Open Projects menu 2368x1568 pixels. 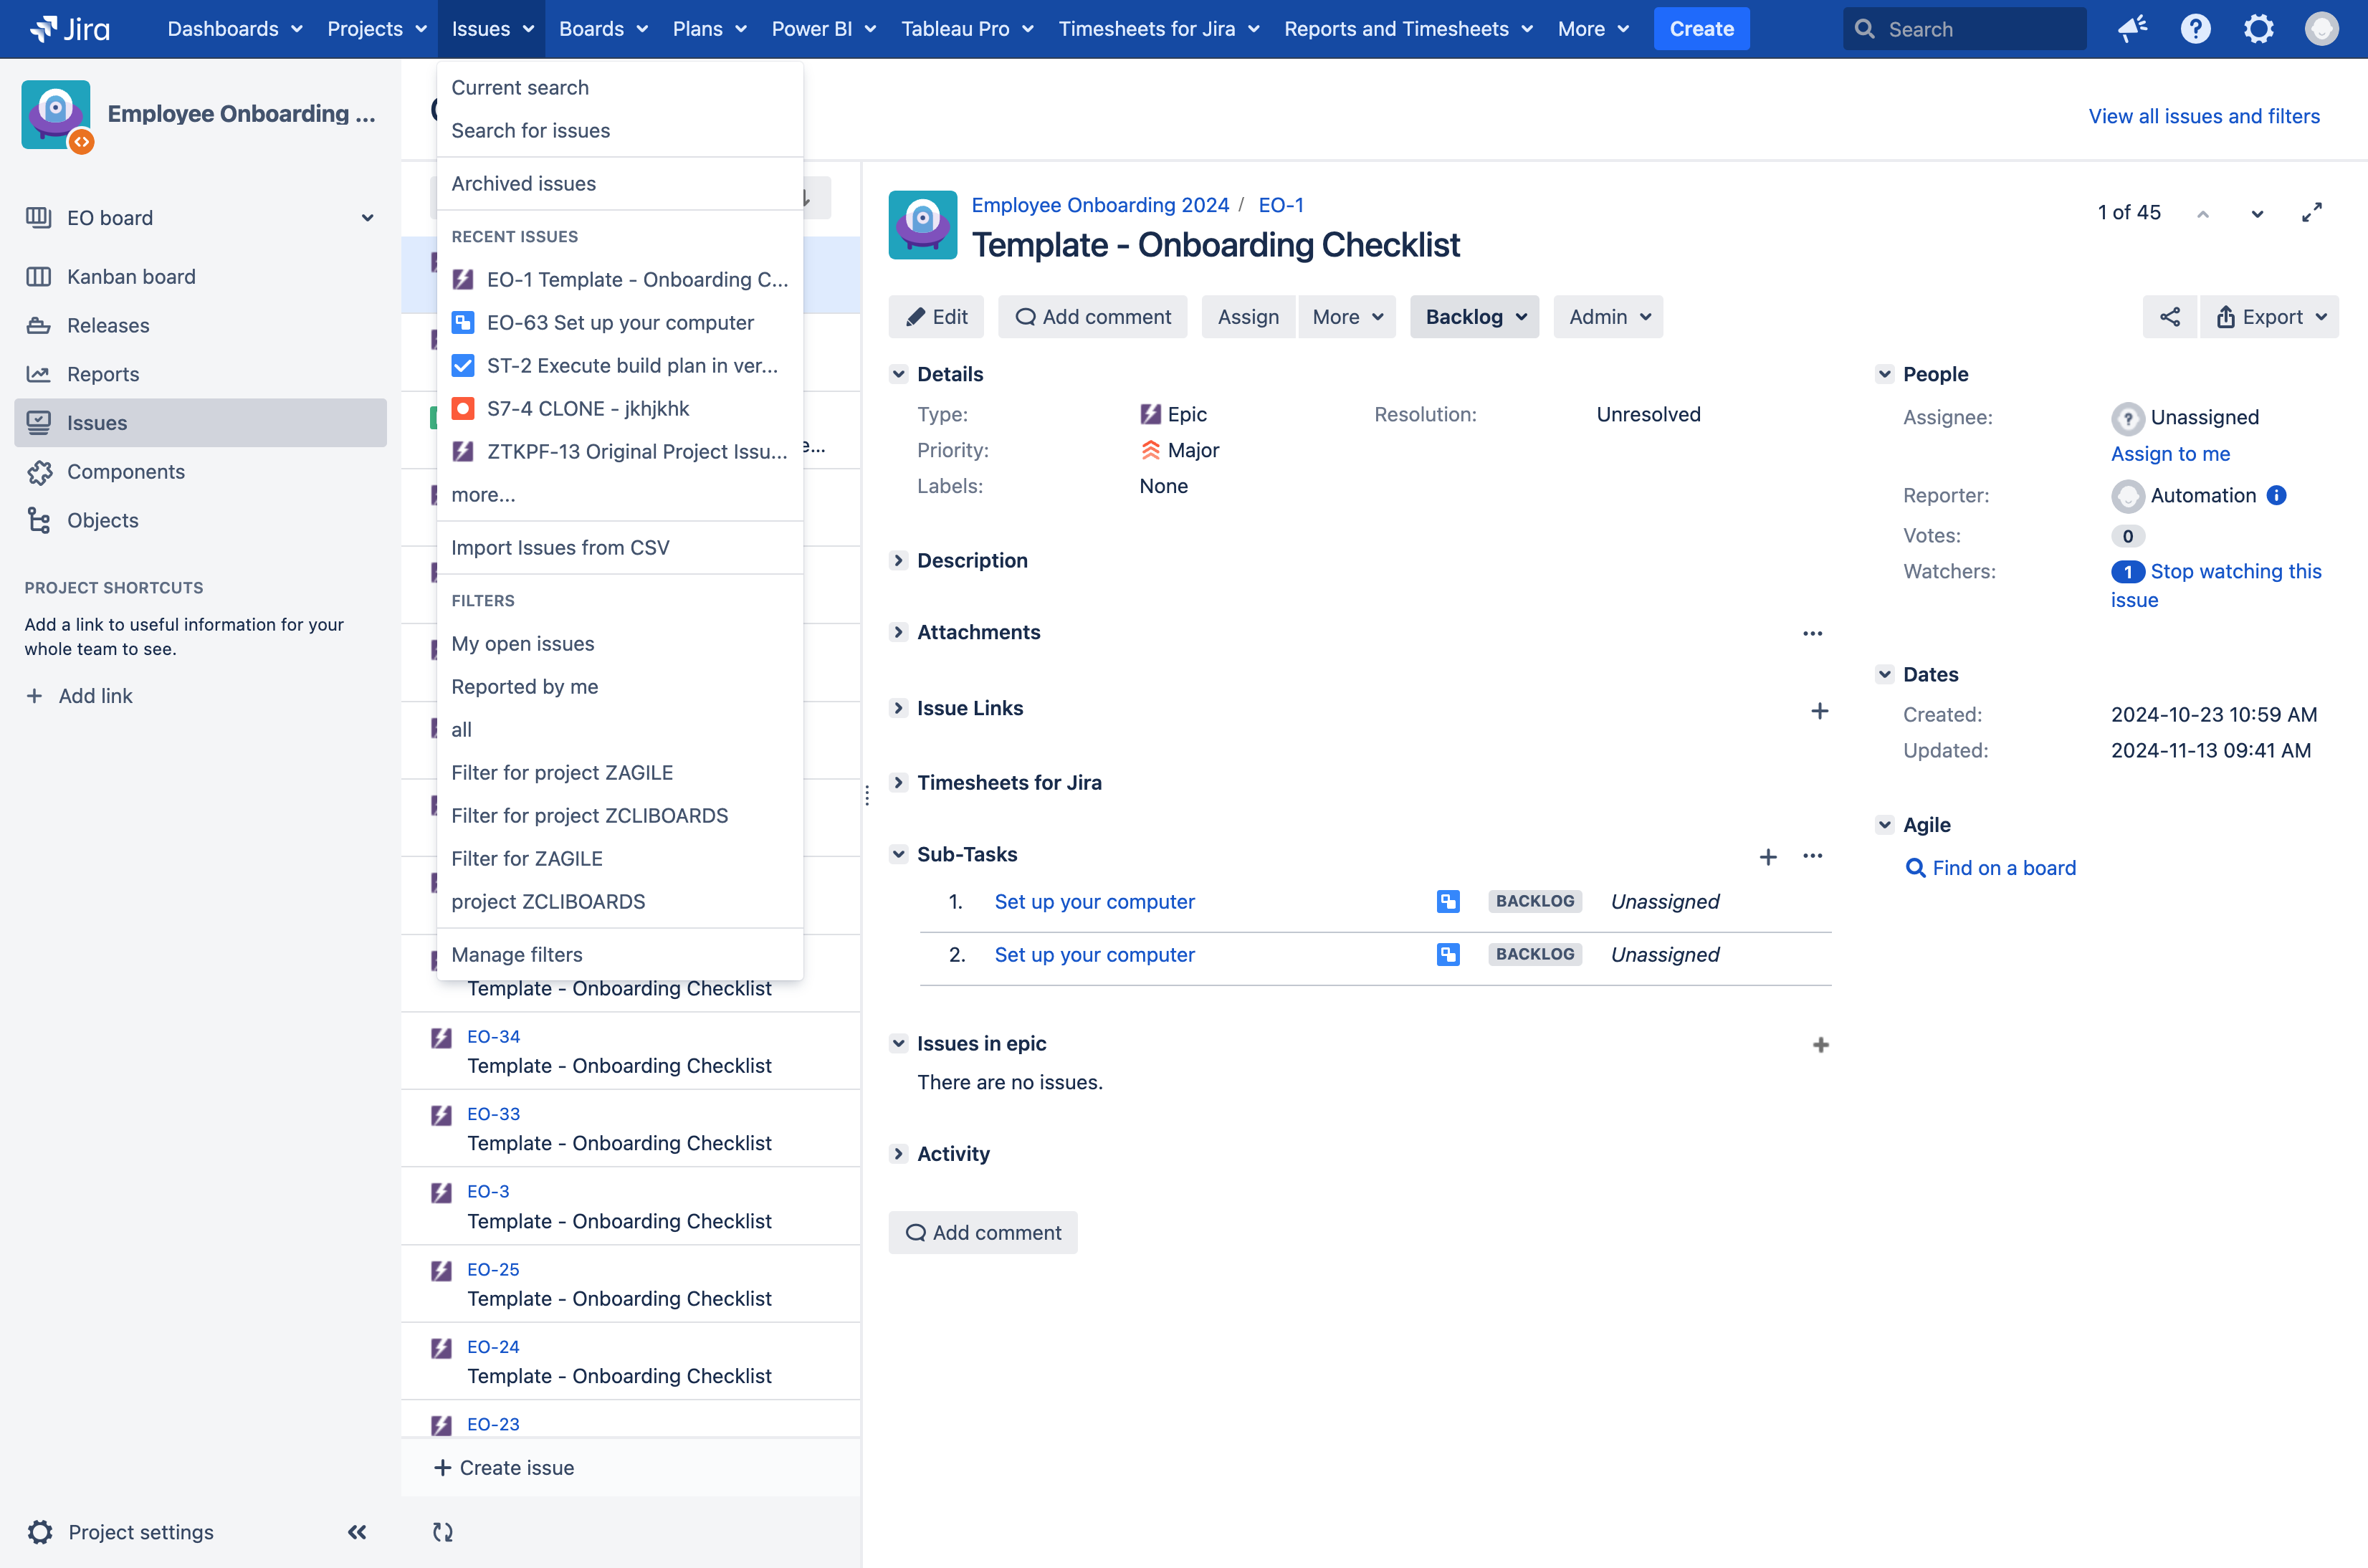point(376,29)
